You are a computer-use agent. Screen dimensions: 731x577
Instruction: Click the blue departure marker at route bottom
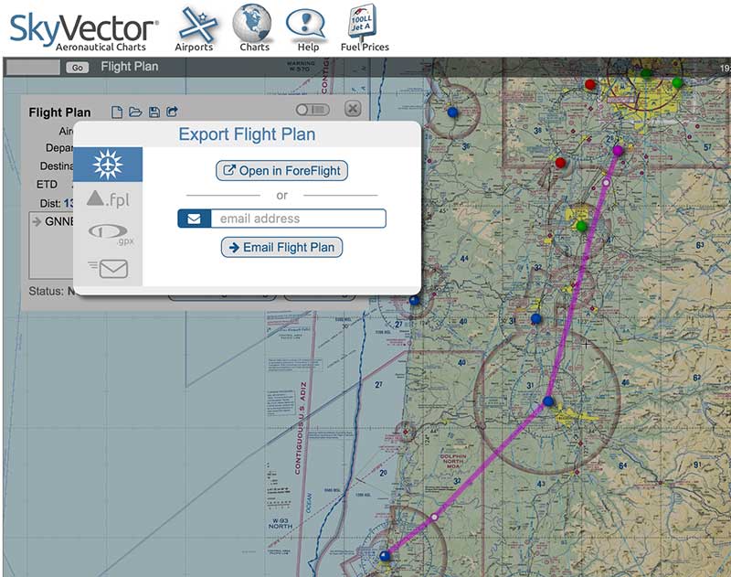click(x=385, y=556)
